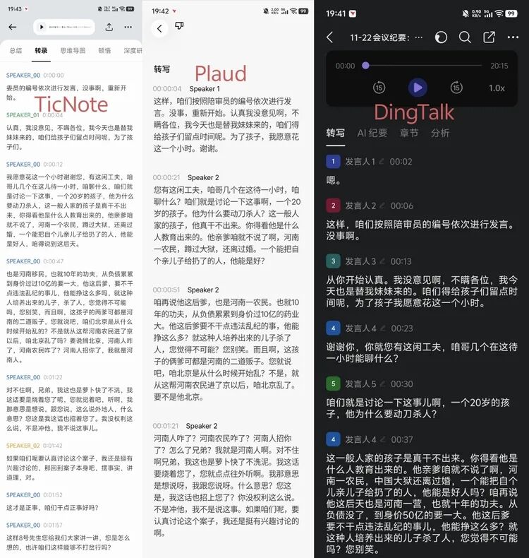529x558 pixels.
Task: Switch to the 深度研 tab in TicNote
Action: [133, 51]
